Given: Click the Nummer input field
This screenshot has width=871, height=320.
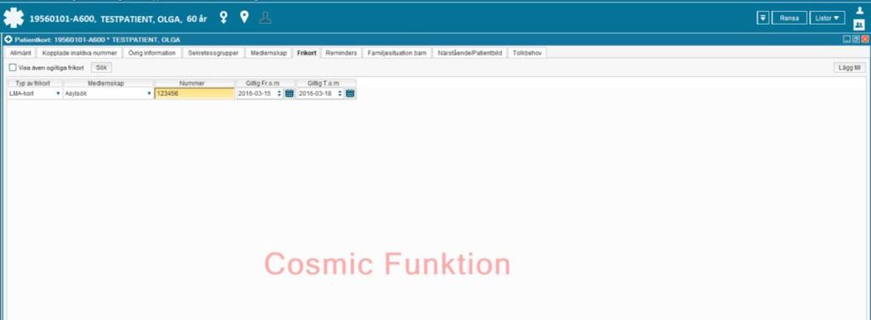Looking at the screenshot, I should (x=195, y=93).
